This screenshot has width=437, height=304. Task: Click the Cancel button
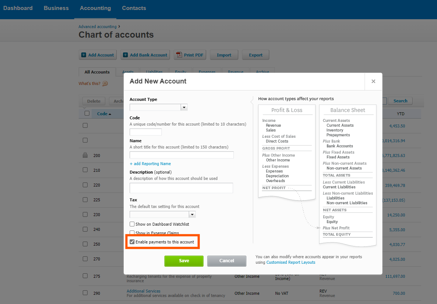coord(227,261)
